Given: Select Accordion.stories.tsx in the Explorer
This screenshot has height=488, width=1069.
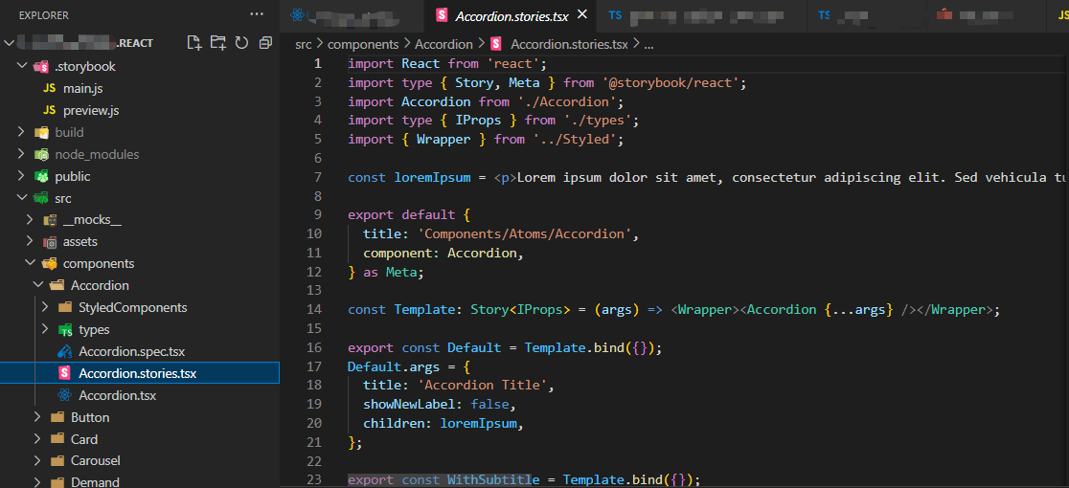Looking at the screenshot, I should pos(140,374).
